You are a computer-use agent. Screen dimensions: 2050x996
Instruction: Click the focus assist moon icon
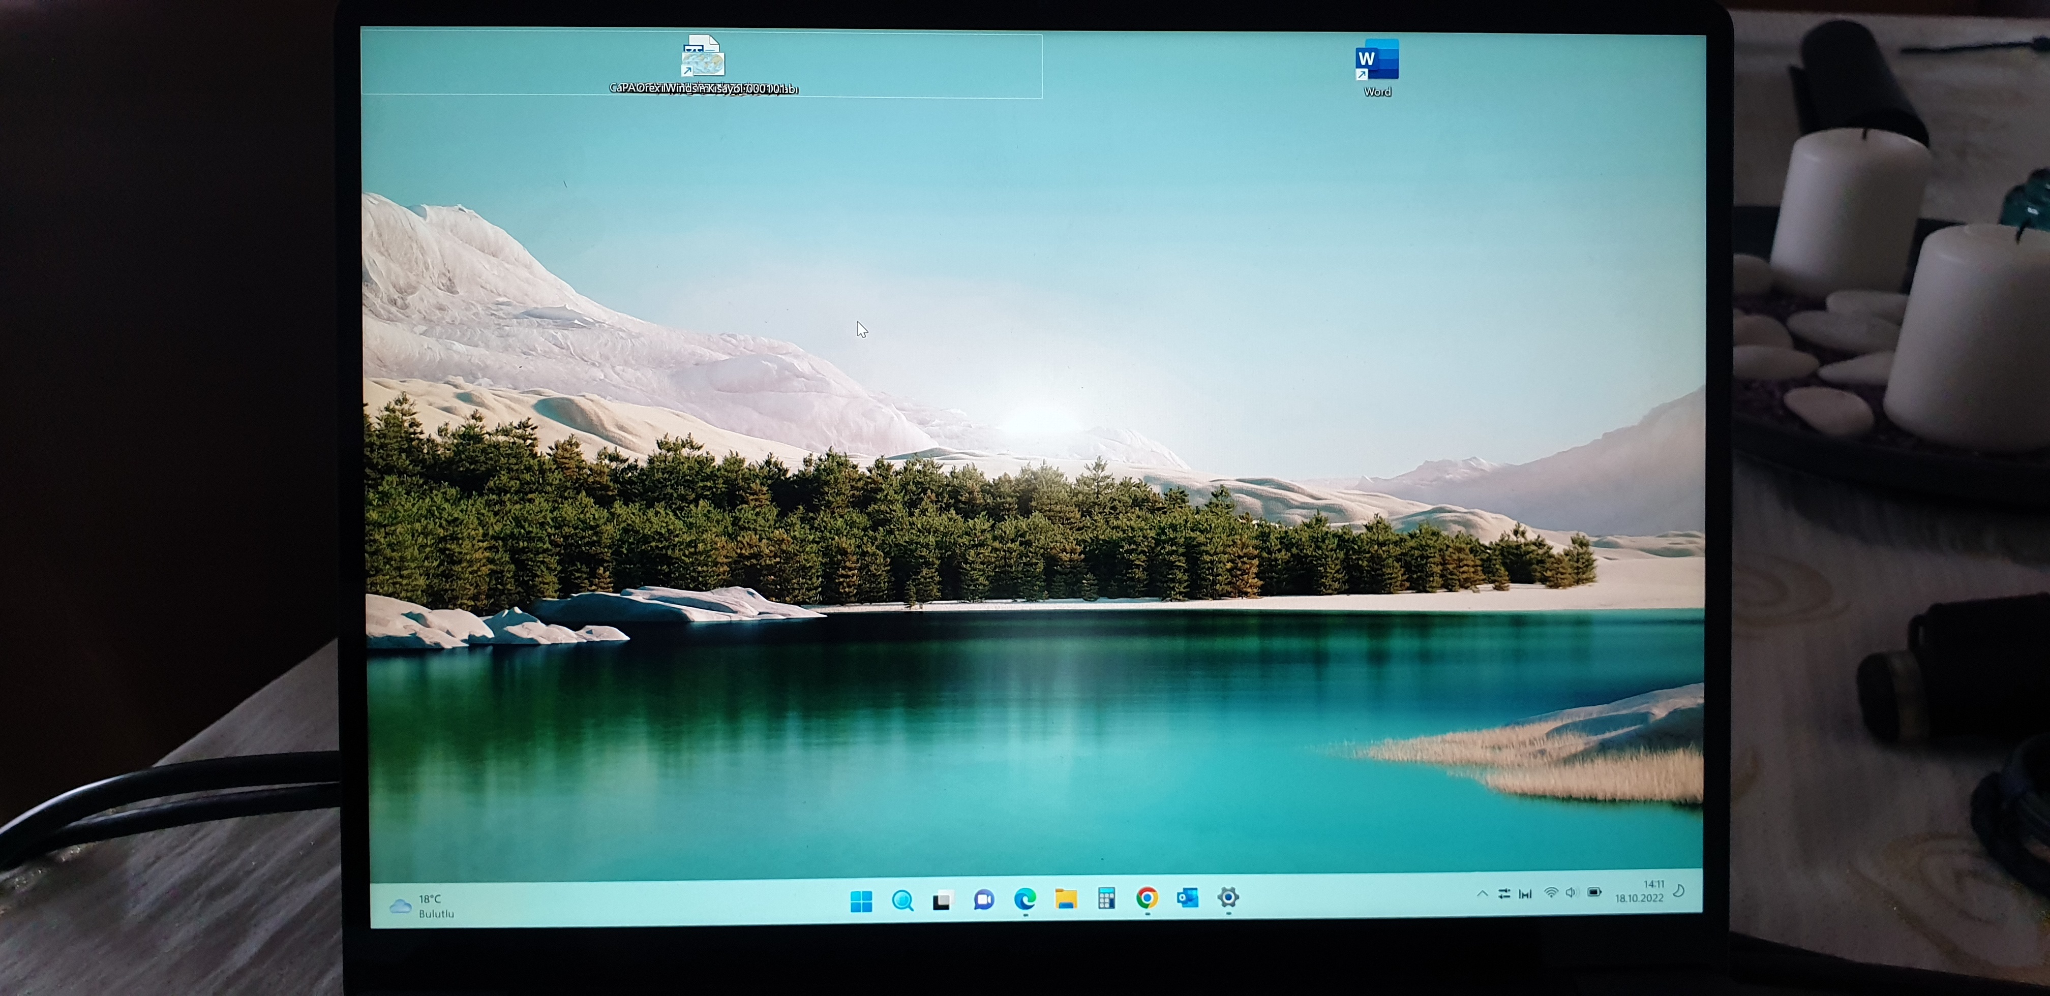(x=1679, y=890)
